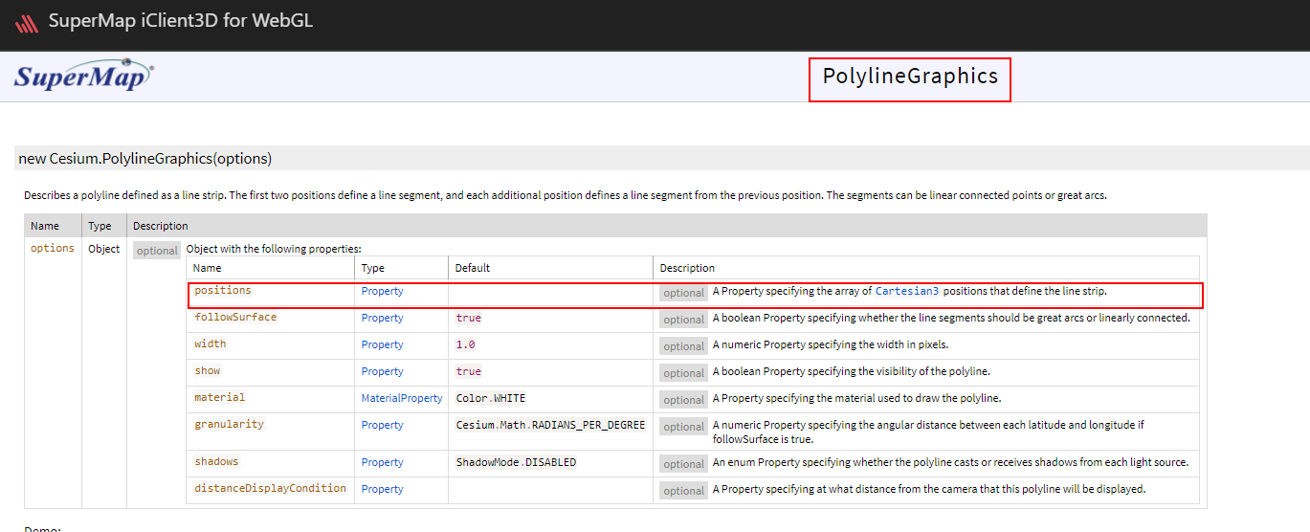This screenshot has height=532, width=1310.
Task: Open the Property link in granularity row
Action: [382, 425]
